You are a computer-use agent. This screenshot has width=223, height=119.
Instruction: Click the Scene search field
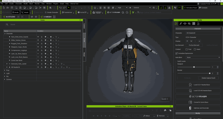(x=43, y=25)
